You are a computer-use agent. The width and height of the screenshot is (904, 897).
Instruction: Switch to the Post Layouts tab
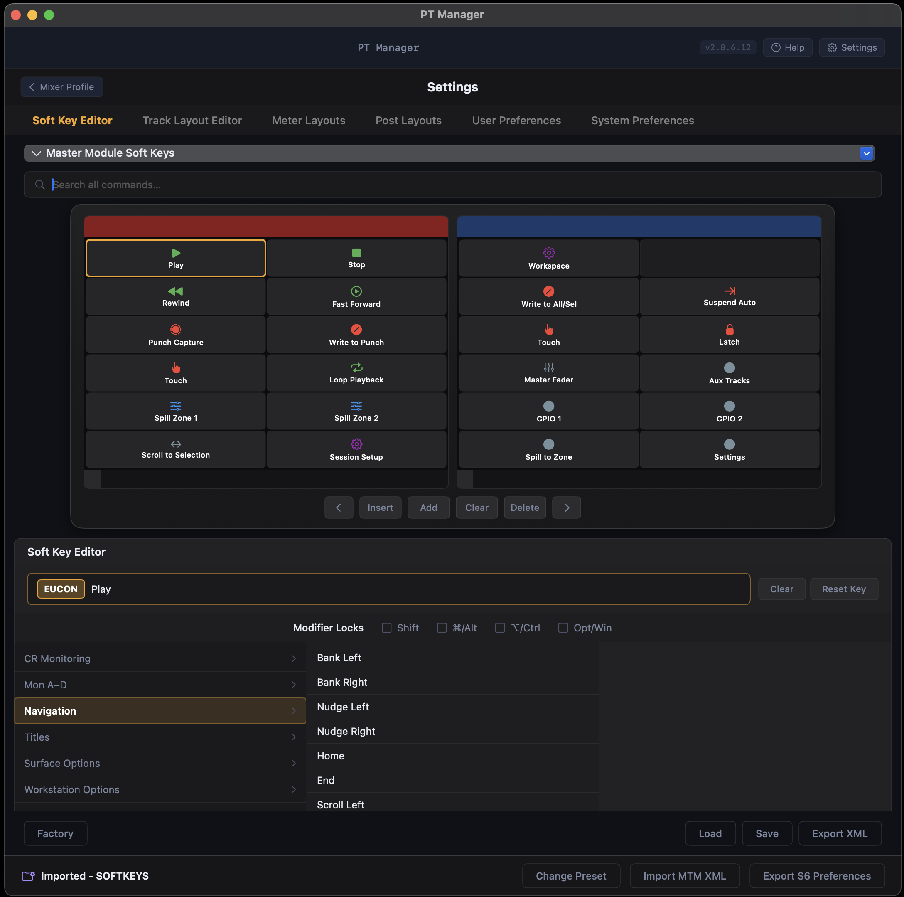[x=408, y=120]
